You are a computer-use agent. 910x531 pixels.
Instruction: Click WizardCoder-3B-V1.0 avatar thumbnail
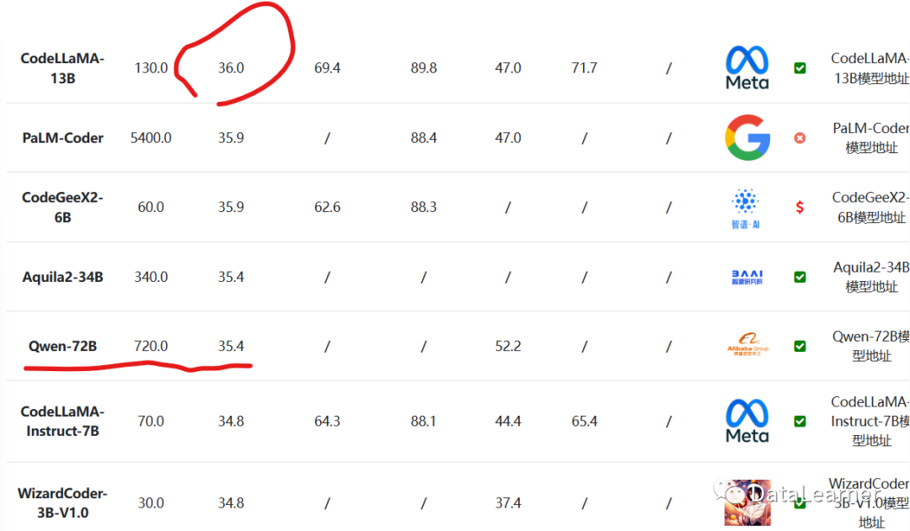(x=747, y=502)
